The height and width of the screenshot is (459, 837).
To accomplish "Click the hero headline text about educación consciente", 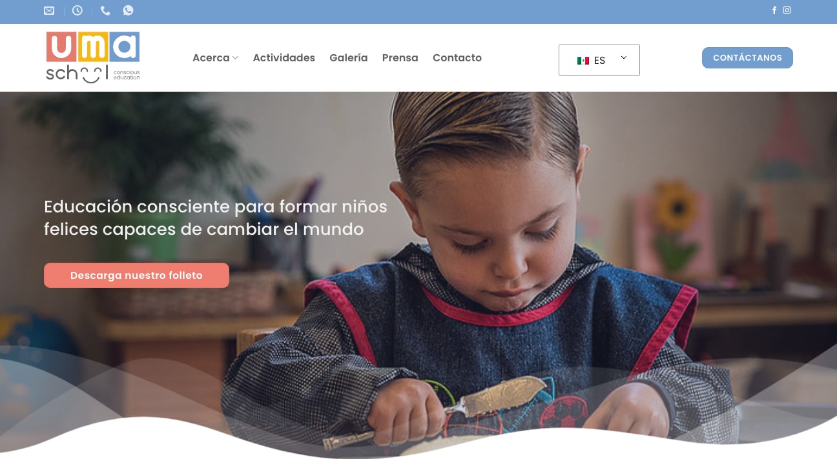I will [216, 218].
